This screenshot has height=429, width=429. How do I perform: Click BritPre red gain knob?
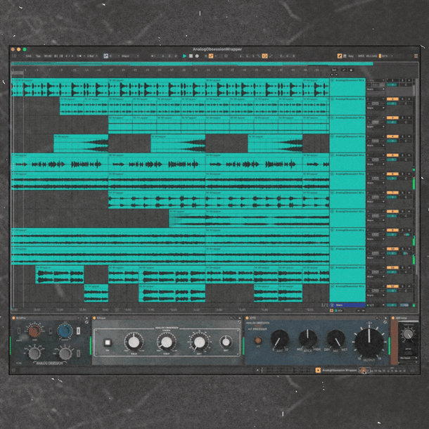(34, 331)
